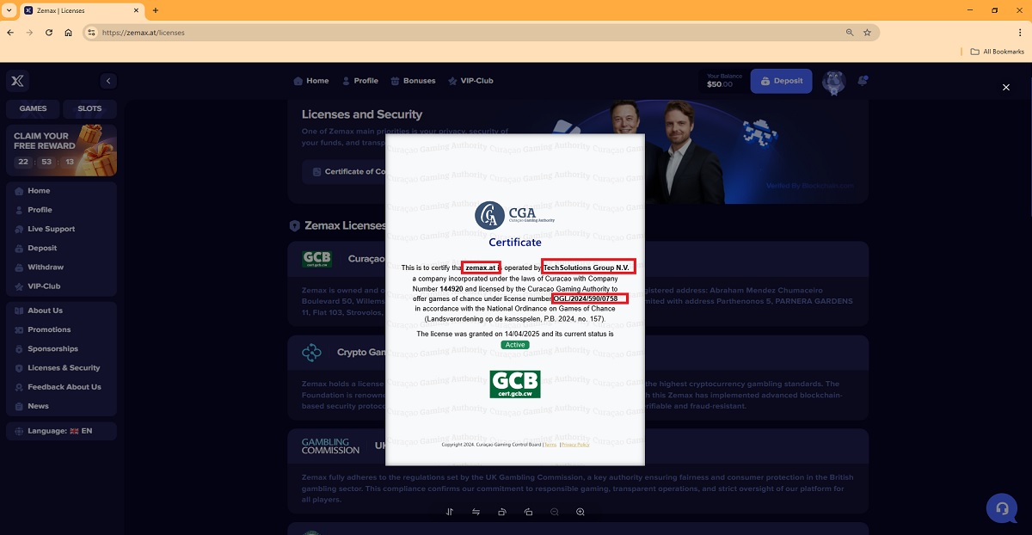Image resolution: width=1032 pixels, height=535 pixels.
Task: Close the certificate image viewer
Action: pyautogui.click(x=1006, y=88)
